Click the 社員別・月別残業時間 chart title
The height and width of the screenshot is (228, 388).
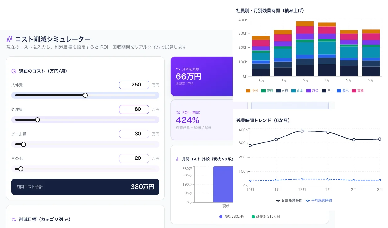pyautogui.click(x=270, y=11)
